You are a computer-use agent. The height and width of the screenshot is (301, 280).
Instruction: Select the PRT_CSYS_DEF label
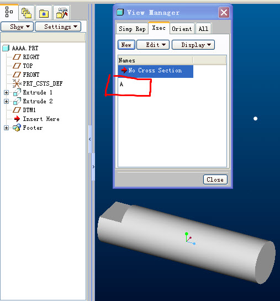coord(43,83)
